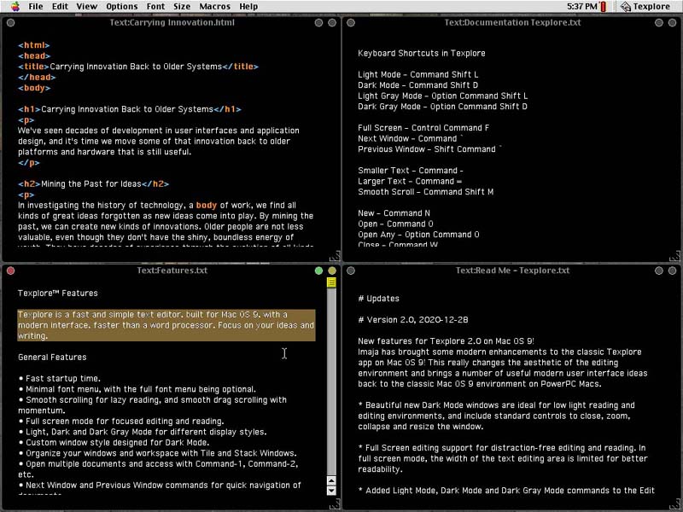Screen dimensions: 683x512
Task: Open the Options menu
Action: (x=122, y=7)
